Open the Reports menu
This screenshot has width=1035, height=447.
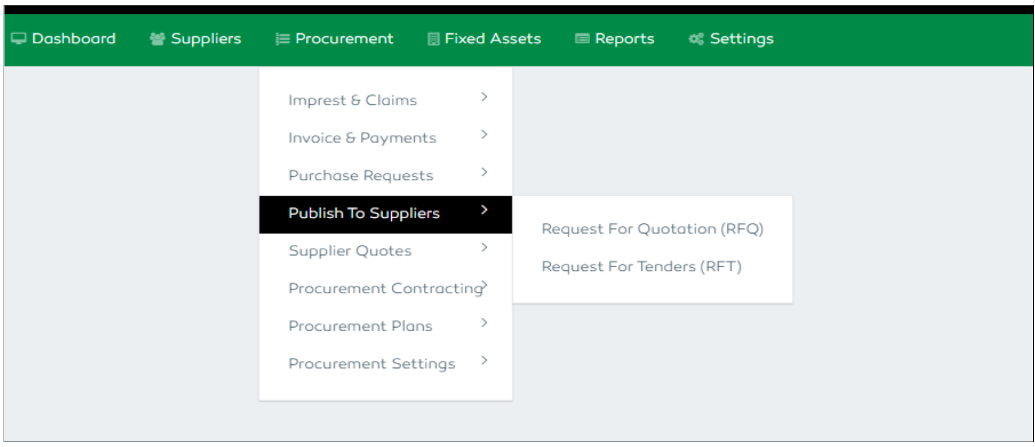pos(615,38)
